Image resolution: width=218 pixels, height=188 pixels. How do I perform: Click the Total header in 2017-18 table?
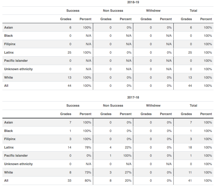(194, 106)
